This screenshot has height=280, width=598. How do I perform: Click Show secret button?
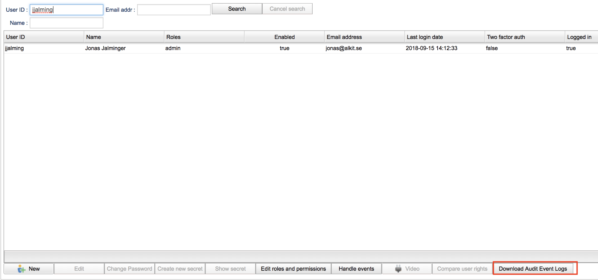point(230,269)
